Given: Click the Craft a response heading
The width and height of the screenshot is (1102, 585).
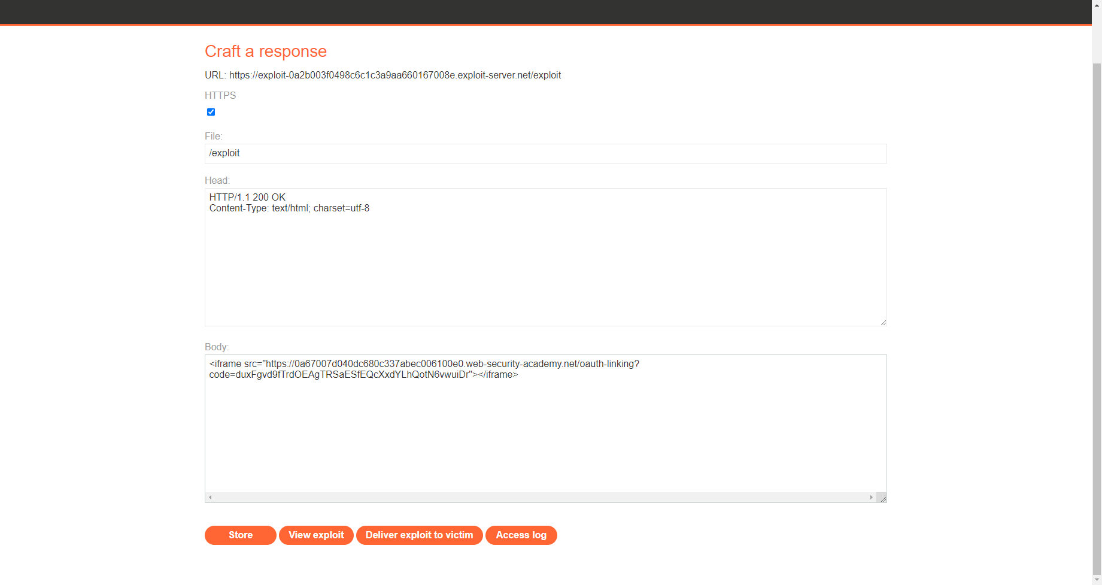Looking at the screenshot, I should coord(266,51).
